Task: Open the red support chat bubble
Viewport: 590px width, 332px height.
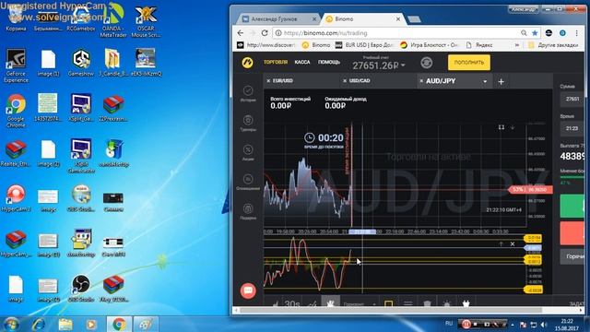Action: [x=248, y=290]
